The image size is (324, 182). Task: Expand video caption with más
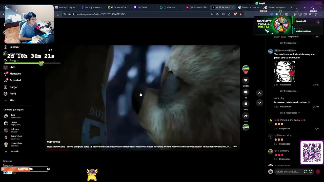(235, 147)
